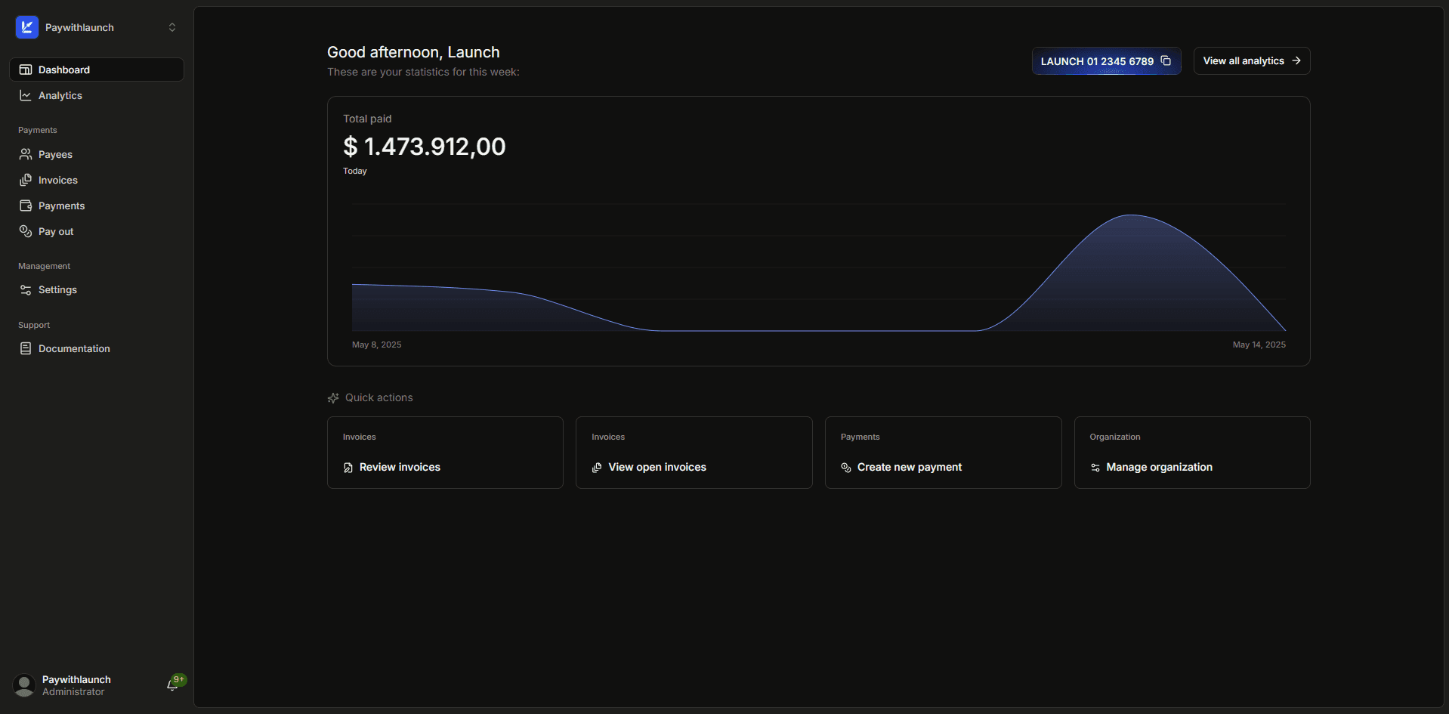Click the Invoices sidebar icon
The image size is (1449, 714).
(26, 180)
